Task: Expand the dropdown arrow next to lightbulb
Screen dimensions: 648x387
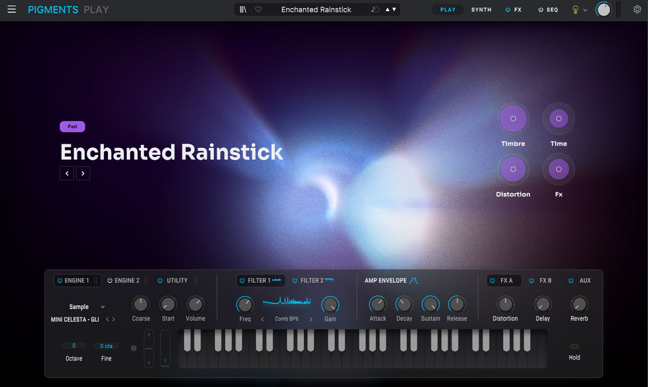Action: [585, 10]
